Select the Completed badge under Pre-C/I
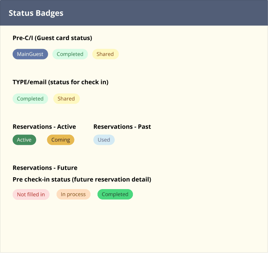This screenshot has height=253, width=268. [70, 54]
